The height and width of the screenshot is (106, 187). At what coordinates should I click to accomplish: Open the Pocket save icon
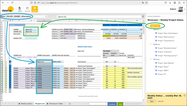(166, 3)
